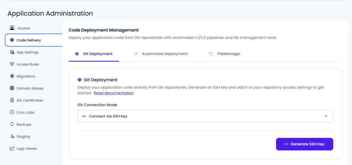
Task: Click the Generate SSH Key button
Action: (x=305, y=144)
